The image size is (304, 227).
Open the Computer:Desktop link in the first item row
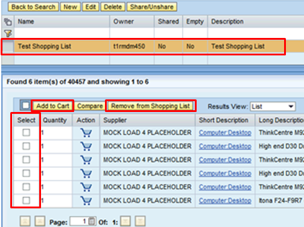[x=225, y=132]
